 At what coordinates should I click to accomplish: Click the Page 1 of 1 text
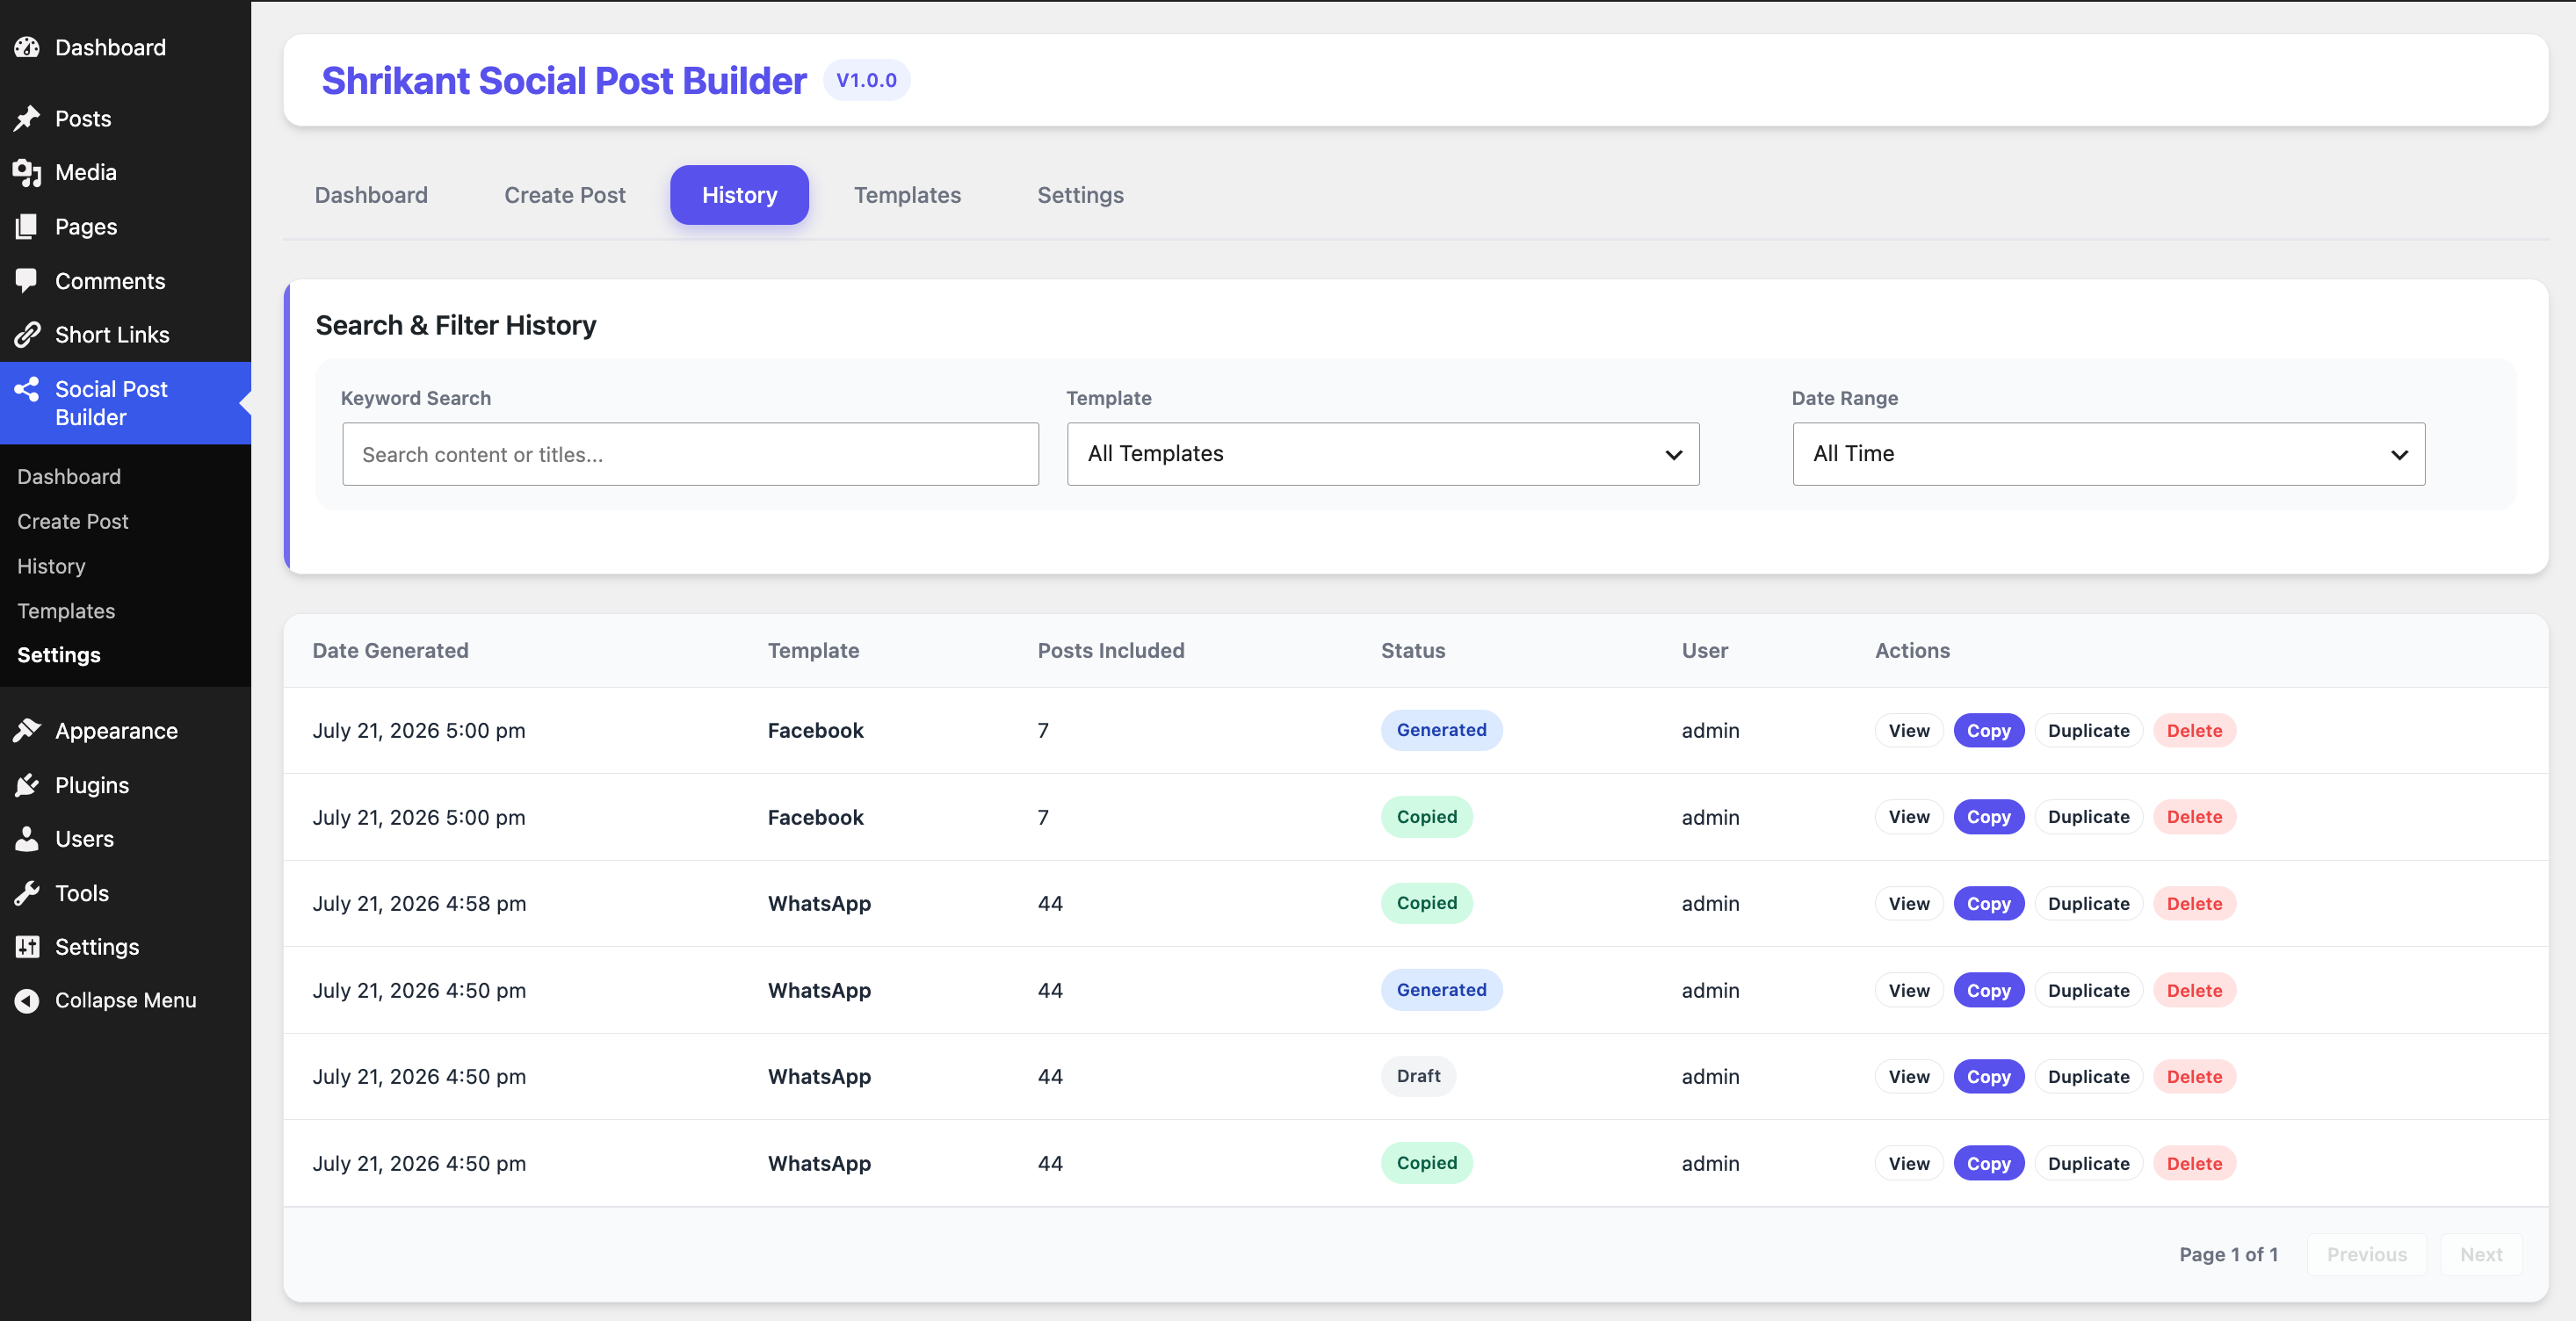2228,1254
